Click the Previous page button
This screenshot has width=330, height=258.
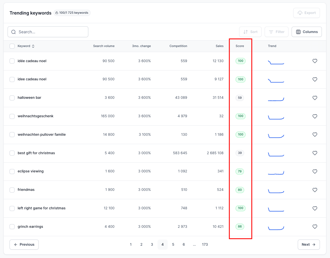pyautogui.click(x=24, y=245)
